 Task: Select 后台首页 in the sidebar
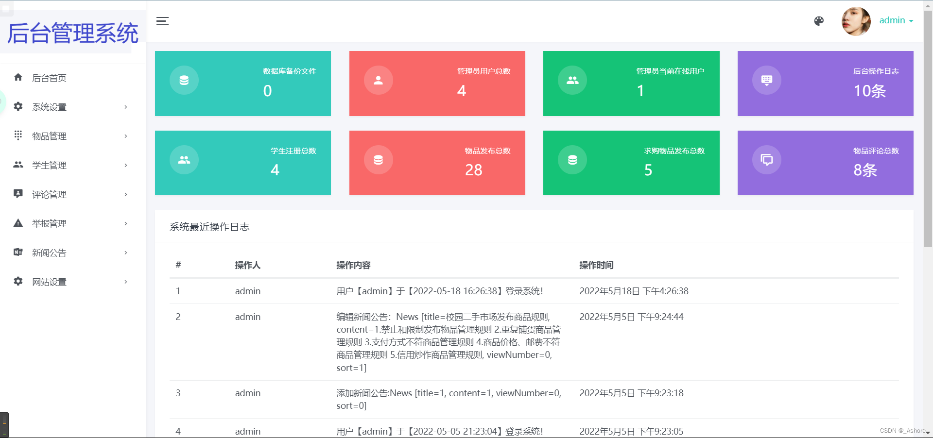[x=49, y=78]
